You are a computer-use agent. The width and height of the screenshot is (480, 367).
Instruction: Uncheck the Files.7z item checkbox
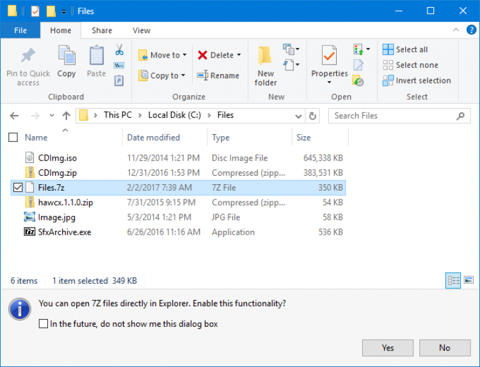click(x=18, y=187)
